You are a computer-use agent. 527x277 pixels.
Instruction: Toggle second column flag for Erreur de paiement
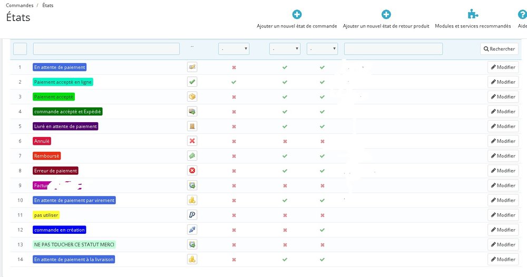(x=285, y=171)
